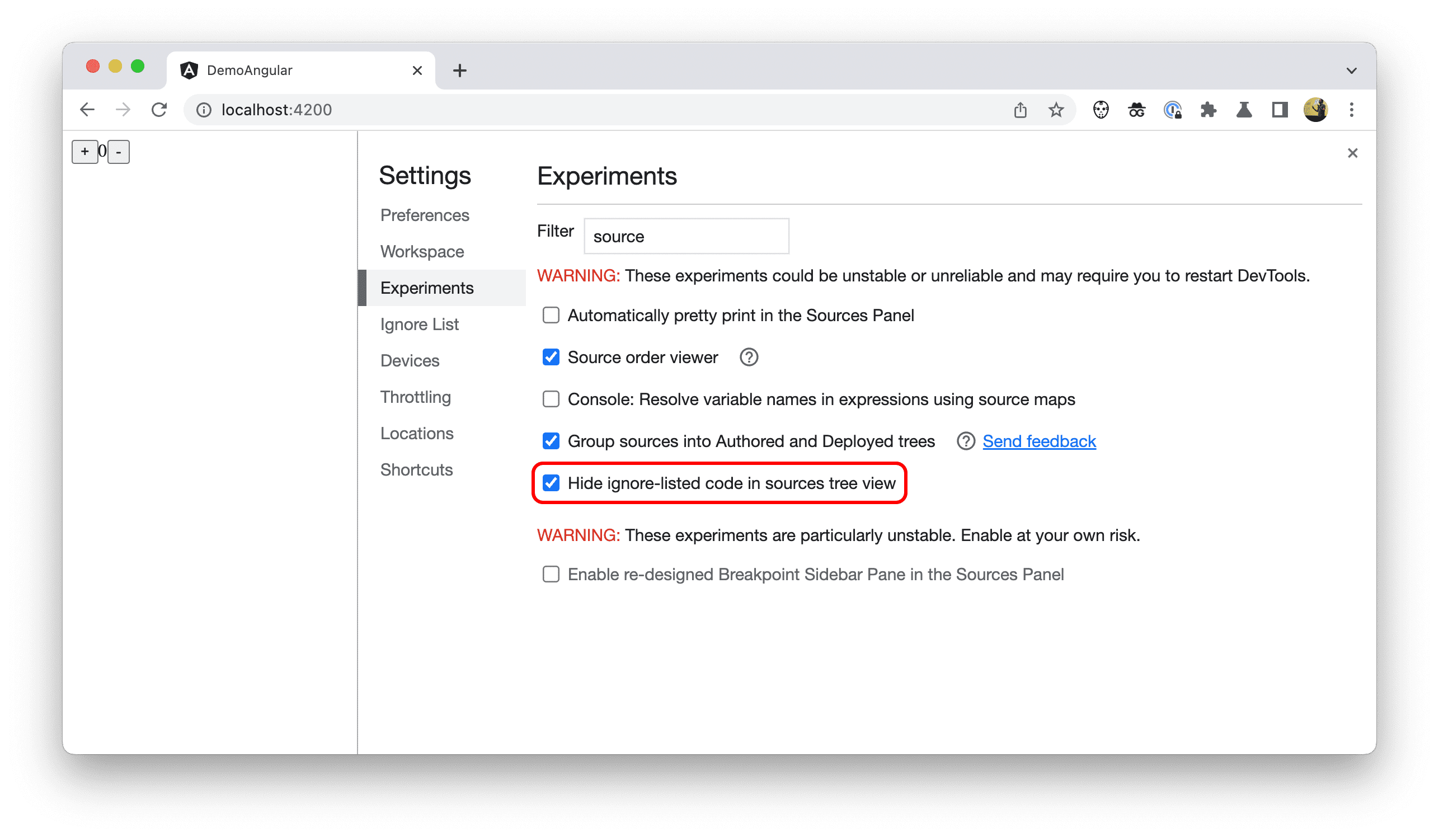The width and height of the screenshot is (1439, 837).
Task: Toggle Hide ignore-listed code in sources tree view
Action: point(552,483)
